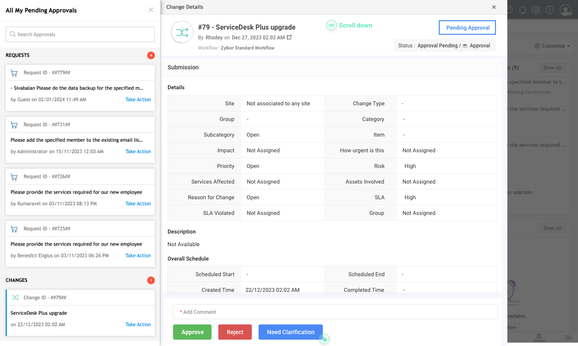
Task: Open change in new window icon
Action: (x=289, y=38)
